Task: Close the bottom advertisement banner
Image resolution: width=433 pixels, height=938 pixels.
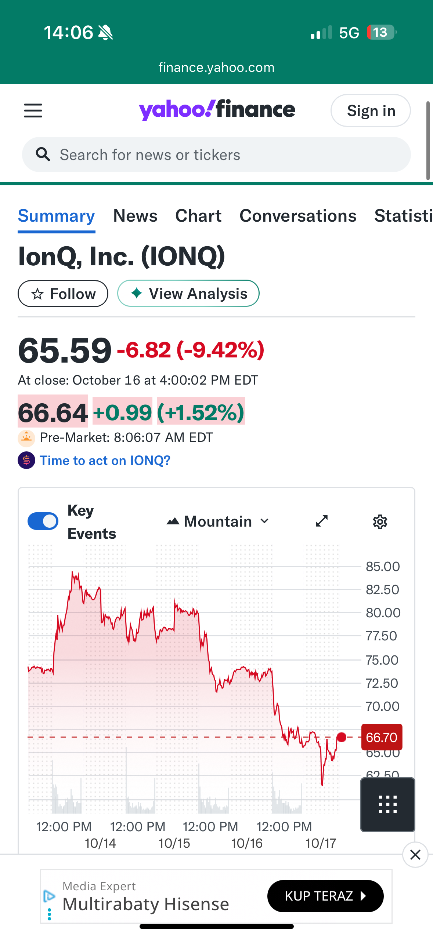Action: 415,855
